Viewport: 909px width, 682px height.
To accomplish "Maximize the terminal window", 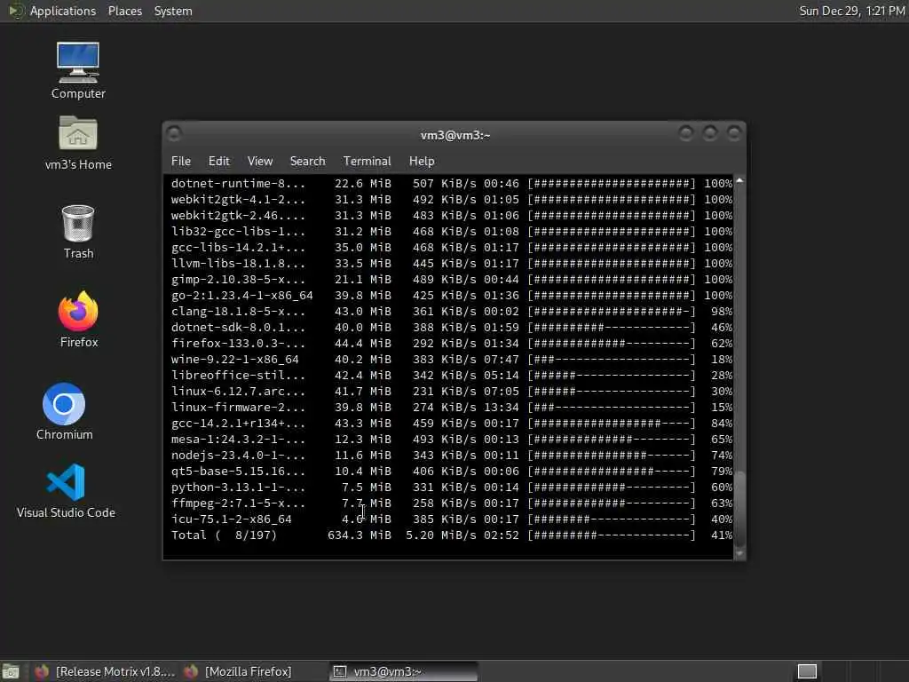I will (710, 134).
